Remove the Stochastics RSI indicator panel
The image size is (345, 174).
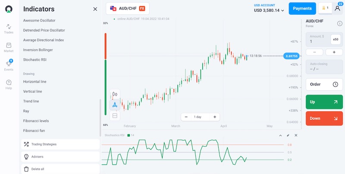296,136
